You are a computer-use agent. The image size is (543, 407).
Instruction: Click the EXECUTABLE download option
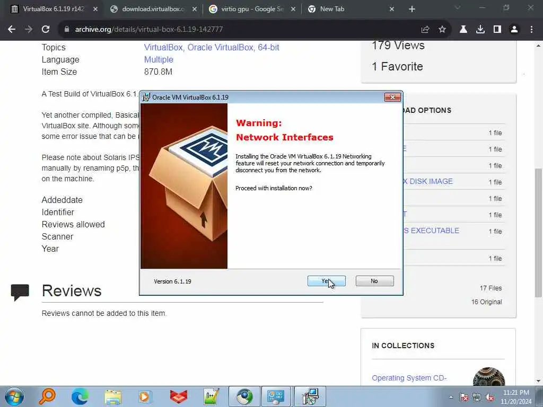[x=431, y=231]
